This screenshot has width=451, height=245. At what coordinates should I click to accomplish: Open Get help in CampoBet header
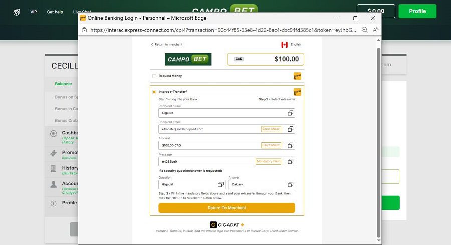coord(55,12)
